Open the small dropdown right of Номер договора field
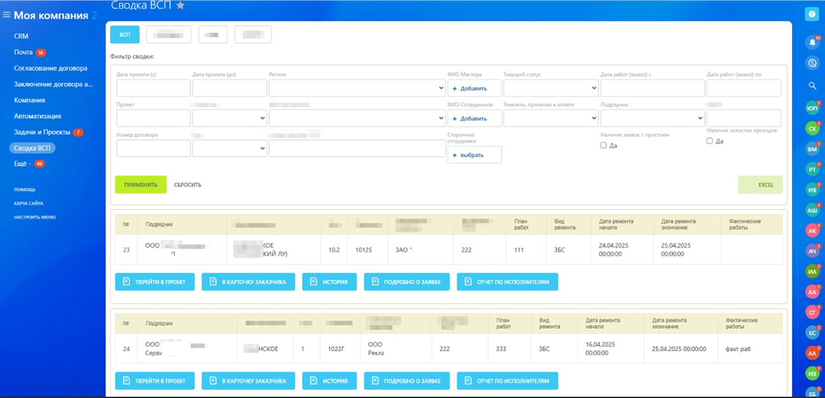 (x=230, y=148)
